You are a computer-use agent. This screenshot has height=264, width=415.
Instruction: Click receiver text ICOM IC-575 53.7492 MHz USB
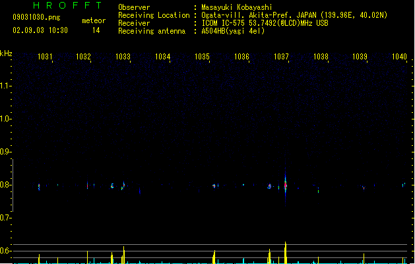pos(265,23)
